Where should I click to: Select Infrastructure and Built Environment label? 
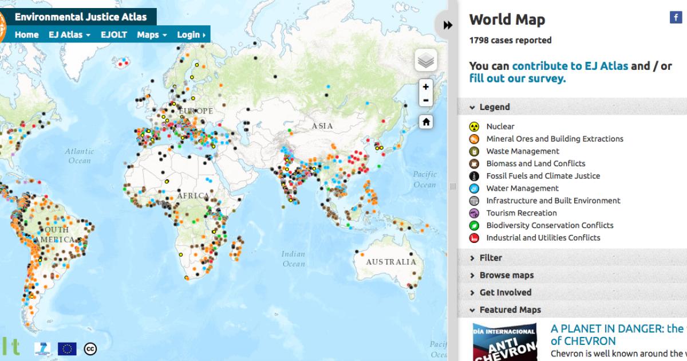coord(553,201)
